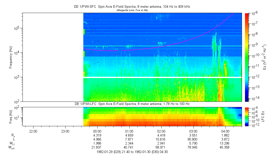Click the L value 4.966
The width and height of the screenshot is (271, 155).
[97, 139]
